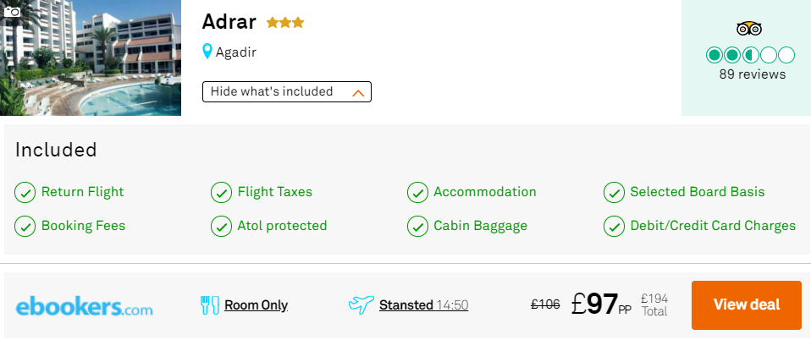
Task: Click the fork and knife board icon
Action: (209, 305)
